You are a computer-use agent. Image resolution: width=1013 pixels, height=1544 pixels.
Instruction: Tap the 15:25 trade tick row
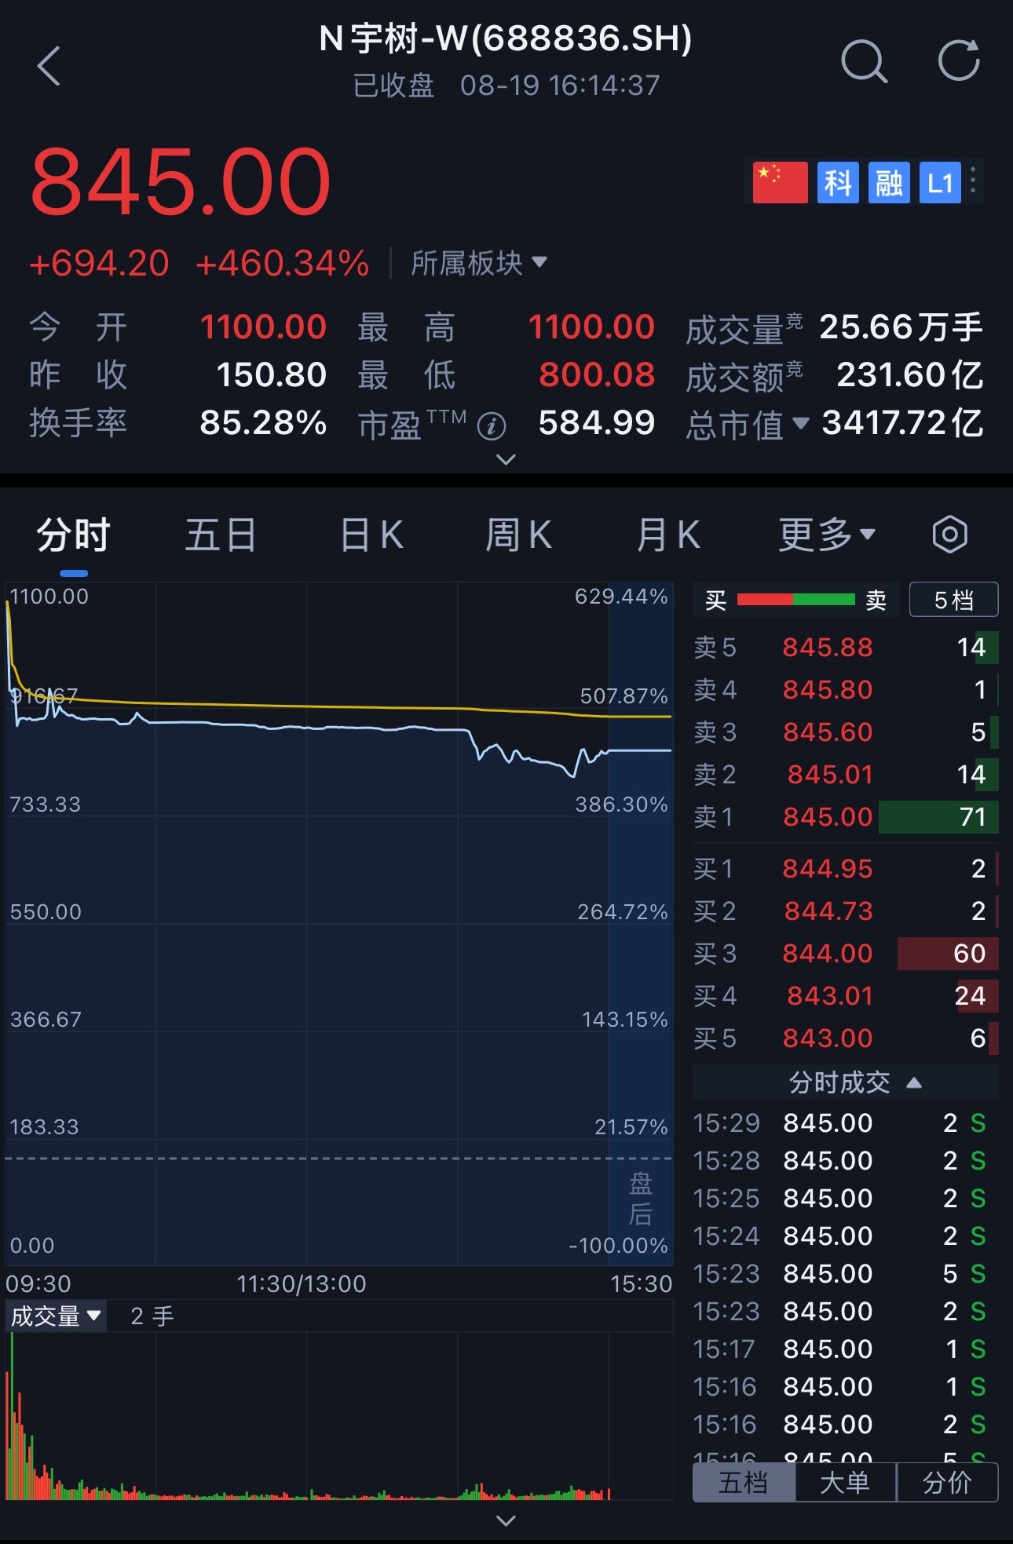click(x=839, y=1198)
